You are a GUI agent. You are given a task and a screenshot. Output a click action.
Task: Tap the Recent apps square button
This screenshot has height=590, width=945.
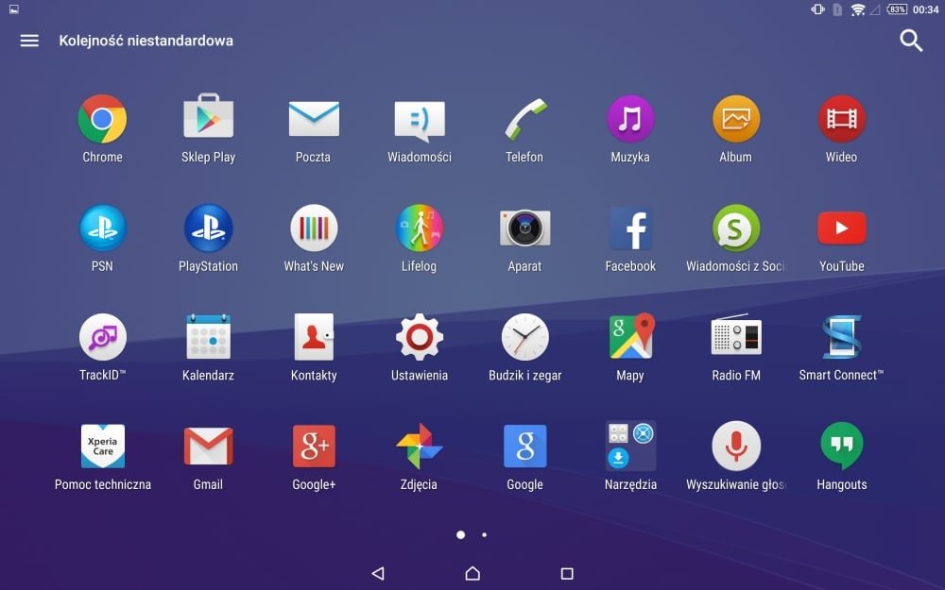(x=567, y=573)
